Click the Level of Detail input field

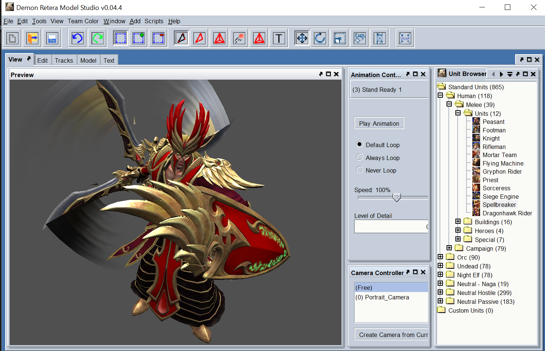(391, 226)
